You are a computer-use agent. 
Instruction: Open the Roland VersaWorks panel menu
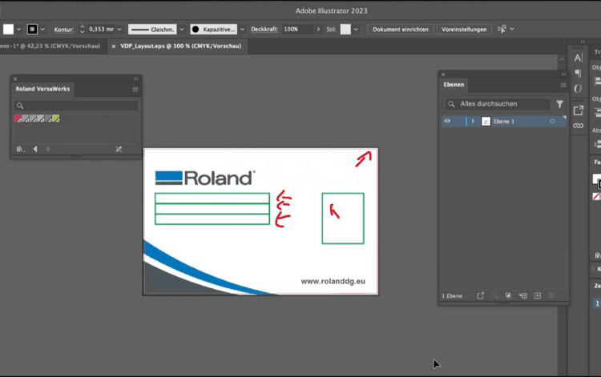point(135,90)
